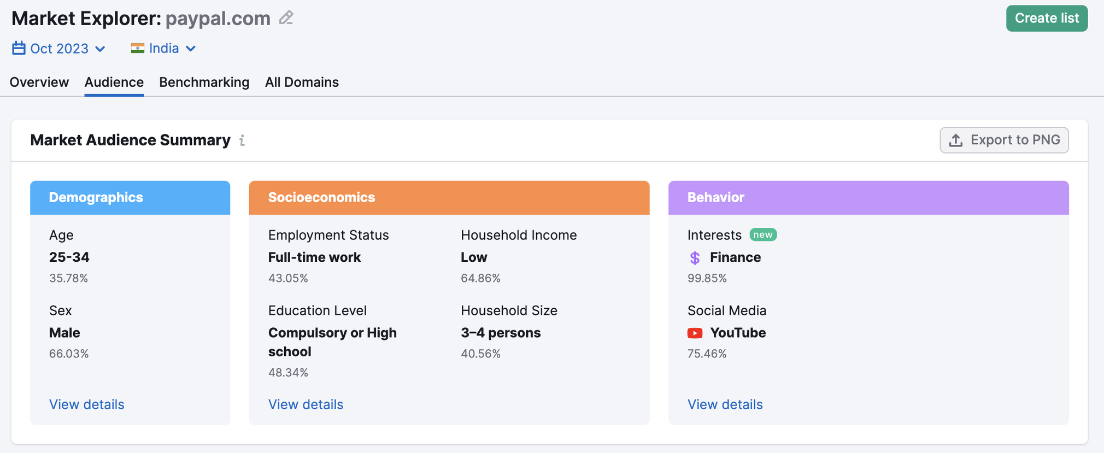1104x453 pixels.
Task: Click the 'Employment Status' label
Action: pos(328,235)
